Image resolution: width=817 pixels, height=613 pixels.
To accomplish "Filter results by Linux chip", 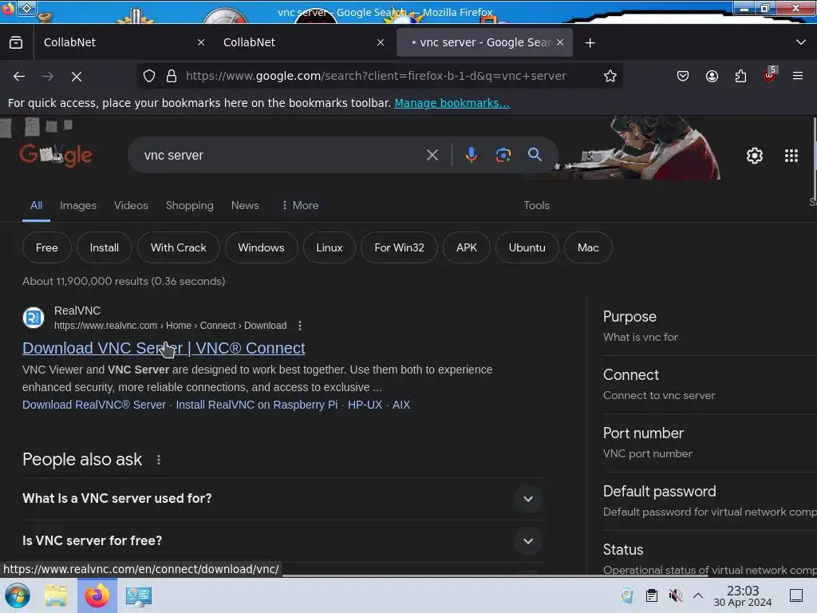I will (330, 247).
